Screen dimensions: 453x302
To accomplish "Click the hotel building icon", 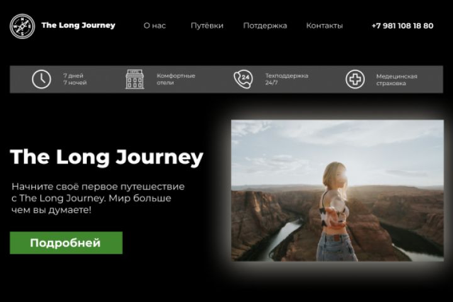I will (x=135, y=79).
